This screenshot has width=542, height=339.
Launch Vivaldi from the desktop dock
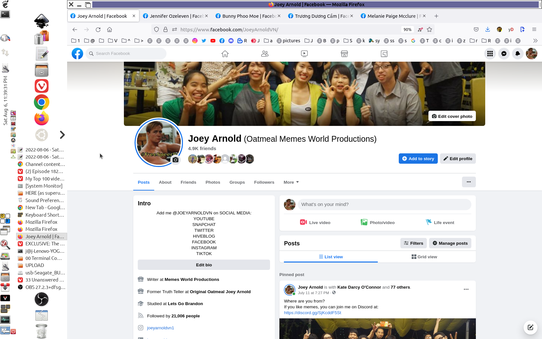click(x=42, y=86)
